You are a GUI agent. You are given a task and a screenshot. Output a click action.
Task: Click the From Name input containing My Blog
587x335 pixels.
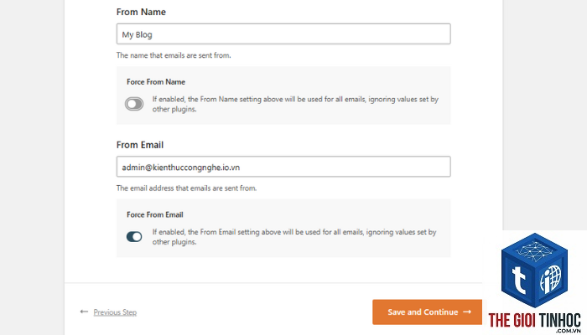[x=283, y=34]
